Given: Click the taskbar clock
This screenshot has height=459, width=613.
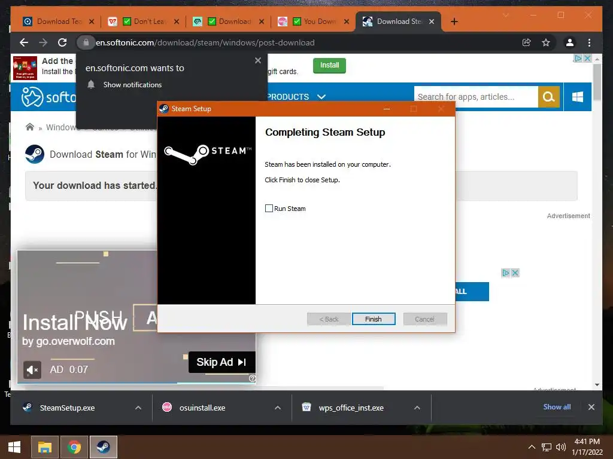Looking at the screenshot, I should tap(587, 447).
